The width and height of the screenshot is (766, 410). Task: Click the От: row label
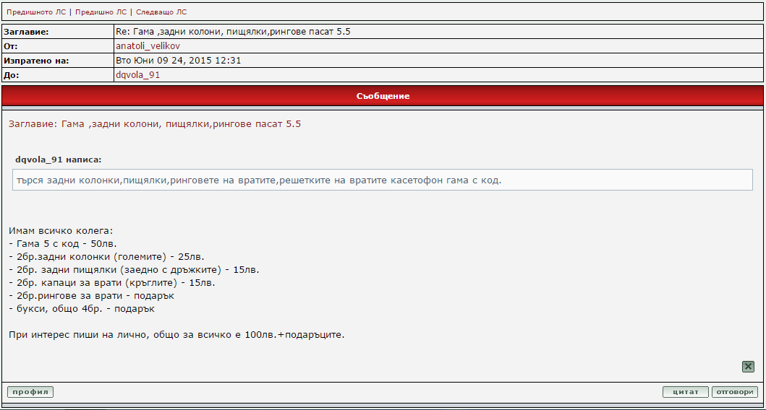coord(11,46)
